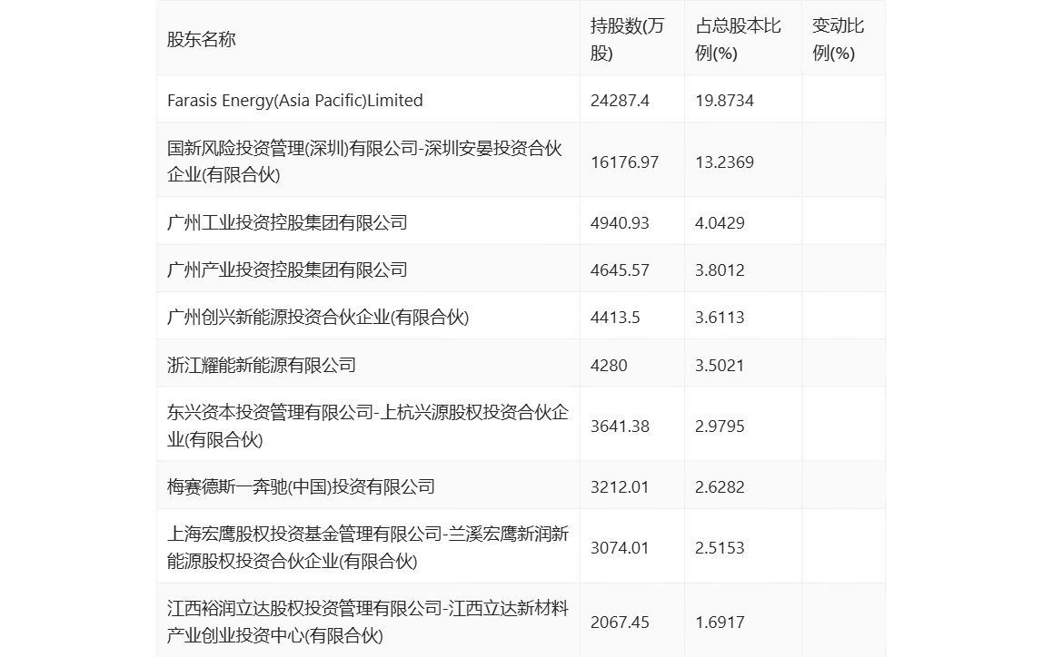
Task: Click 广州工业投资控股集团有限公司 row name
Action: tap(287, 222)
